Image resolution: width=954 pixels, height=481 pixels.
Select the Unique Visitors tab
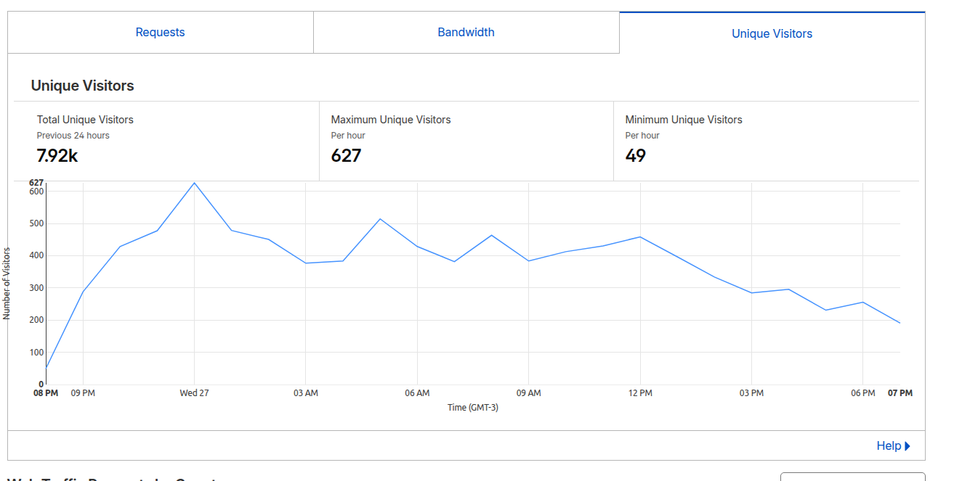tap(772, 33)
